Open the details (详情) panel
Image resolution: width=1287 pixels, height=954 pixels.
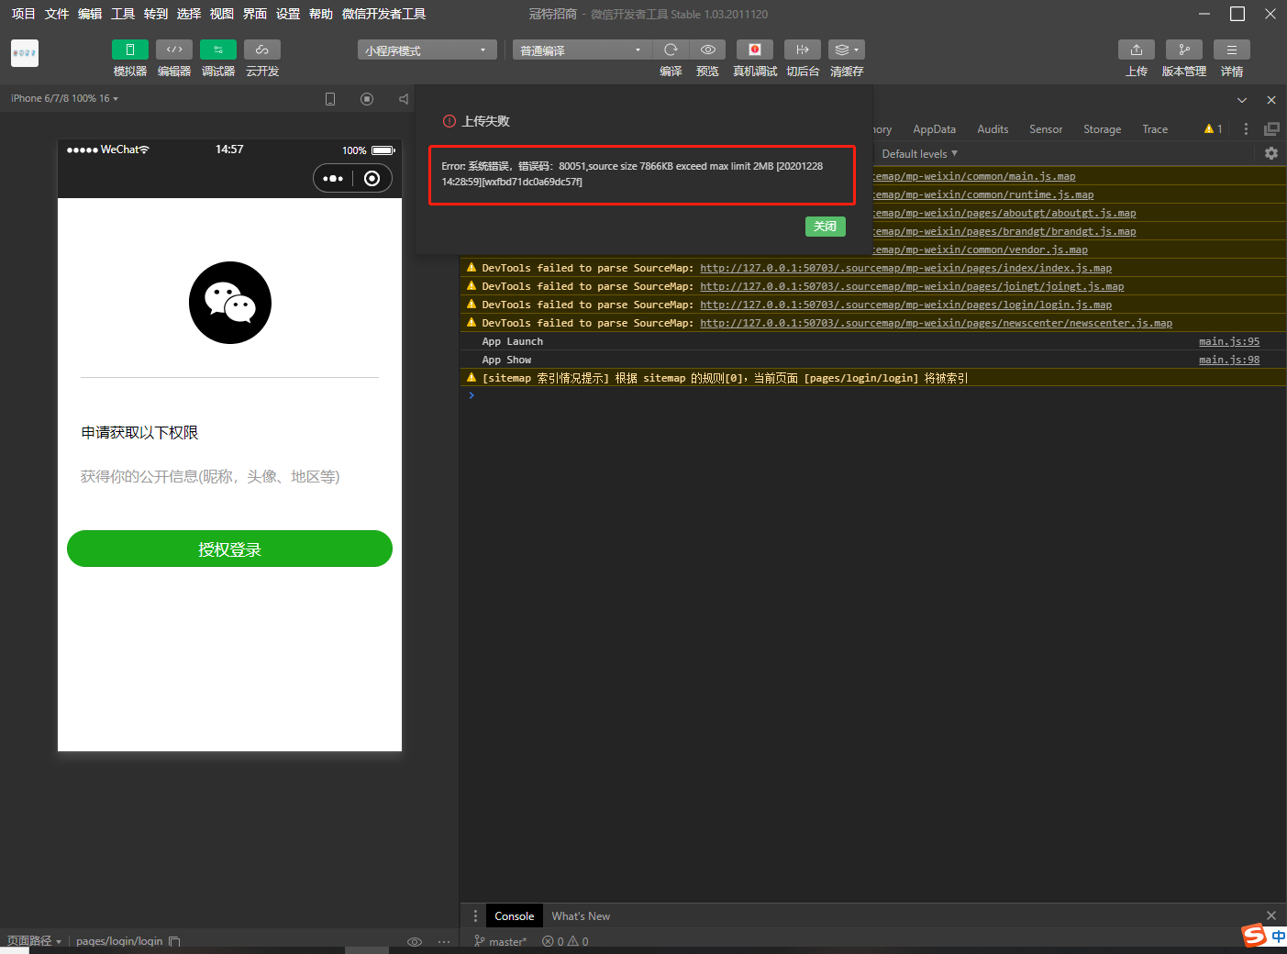point(1232,50)
